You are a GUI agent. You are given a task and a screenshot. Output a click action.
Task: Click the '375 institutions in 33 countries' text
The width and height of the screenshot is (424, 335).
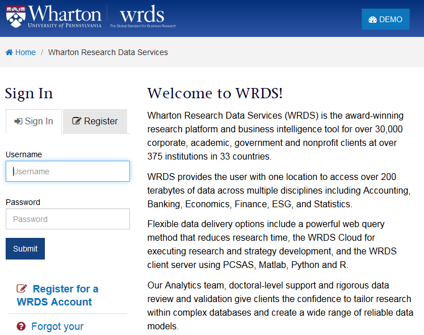click(209, 156)
